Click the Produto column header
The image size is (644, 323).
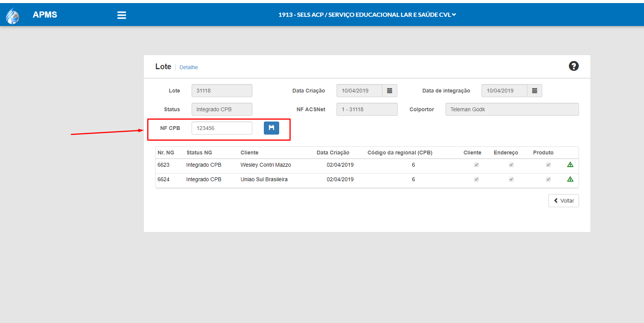pos(543,153)
